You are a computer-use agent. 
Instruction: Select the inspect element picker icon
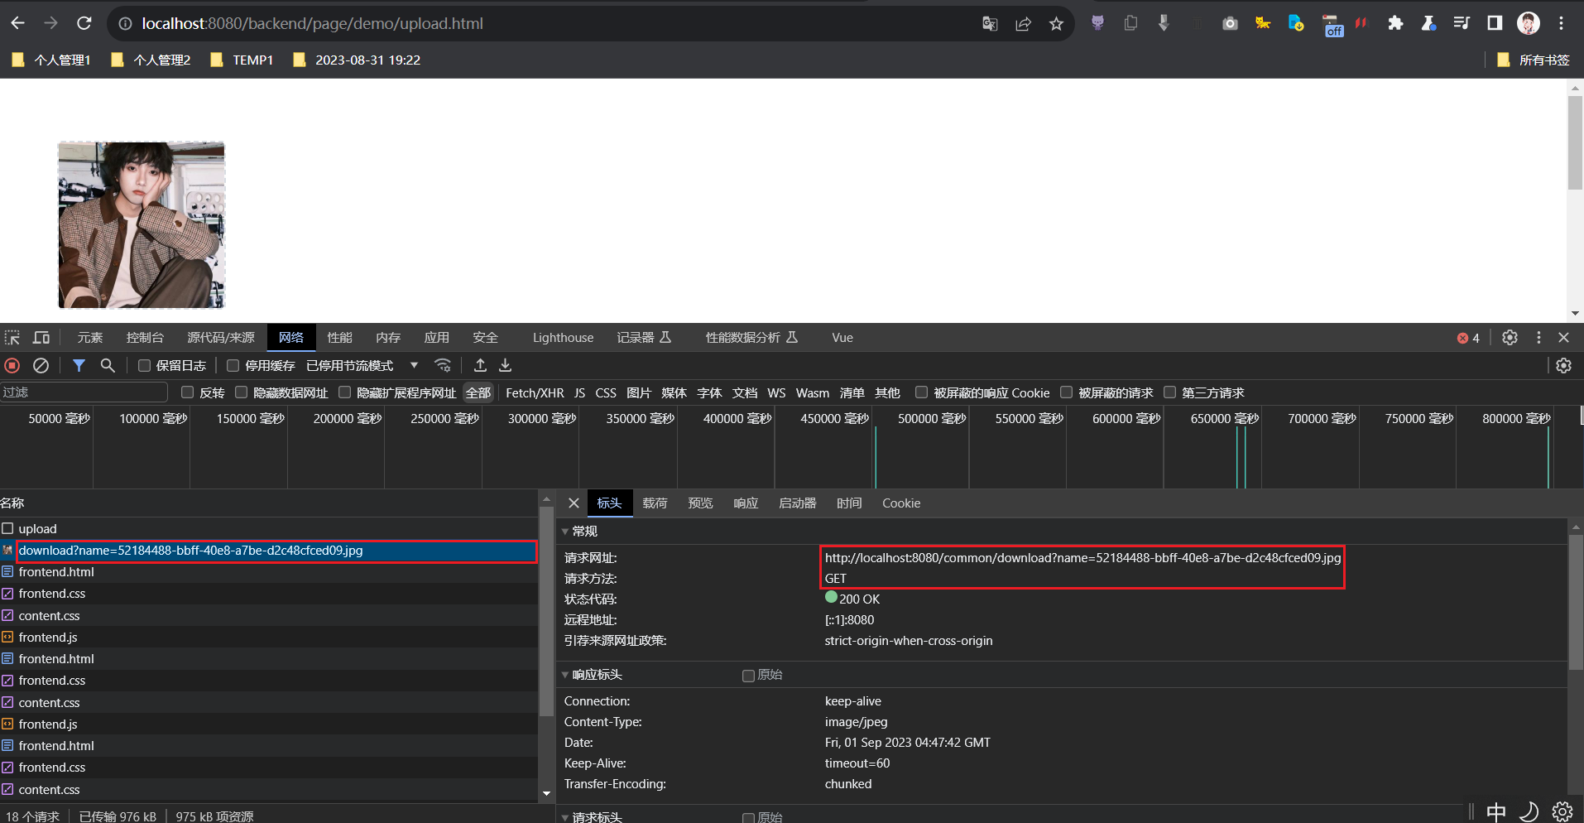(12, 338)
